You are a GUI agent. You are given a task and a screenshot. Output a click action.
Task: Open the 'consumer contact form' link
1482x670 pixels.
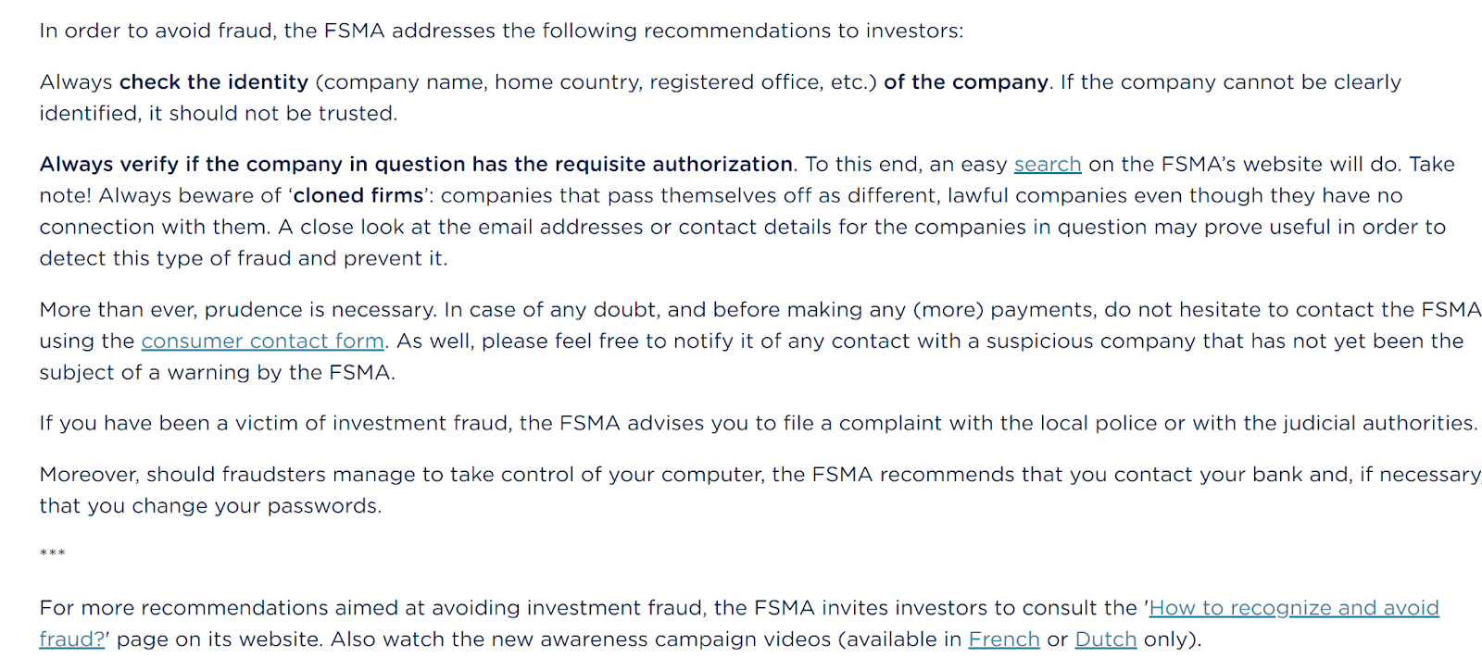coord(262,341)
